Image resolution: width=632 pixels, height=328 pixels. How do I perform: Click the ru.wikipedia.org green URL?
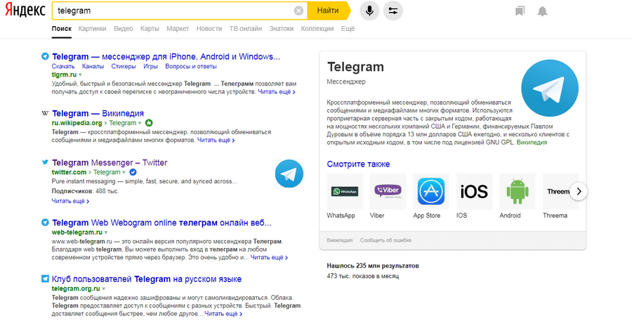coord(77,123)
